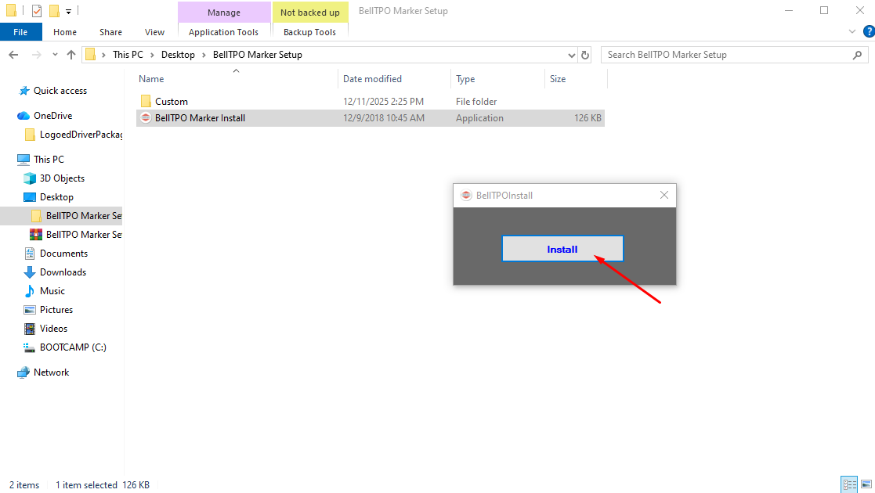Click the Search BellTPO Marker Setup field

[725, 55]
